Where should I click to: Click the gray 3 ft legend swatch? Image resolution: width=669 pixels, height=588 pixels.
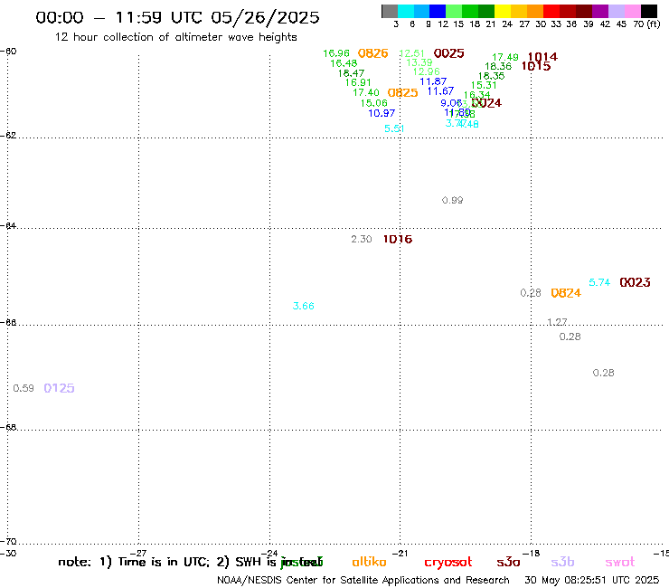pyautogui.click(x=390, y=11)
